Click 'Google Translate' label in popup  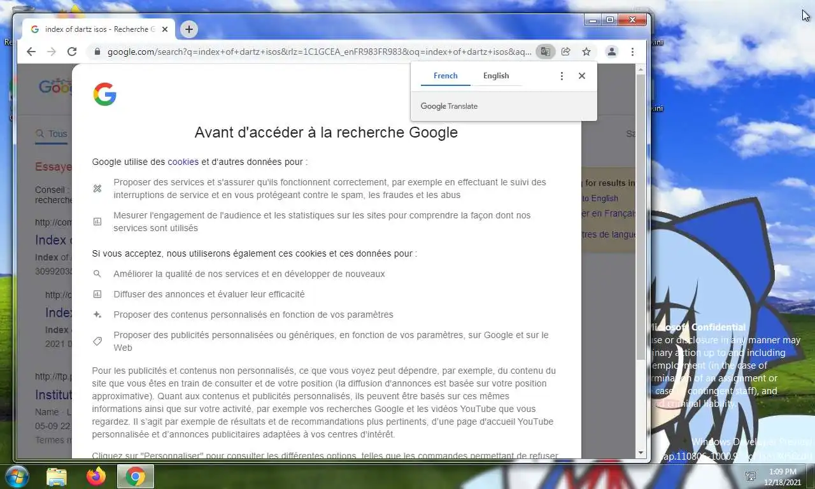point(449,106)
